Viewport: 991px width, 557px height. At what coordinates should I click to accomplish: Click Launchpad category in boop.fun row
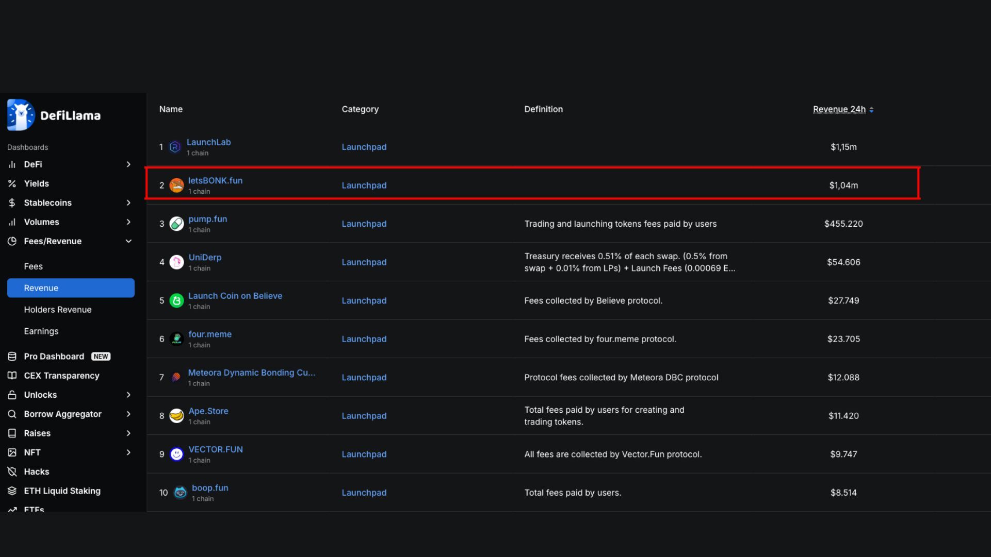[364, 493]
